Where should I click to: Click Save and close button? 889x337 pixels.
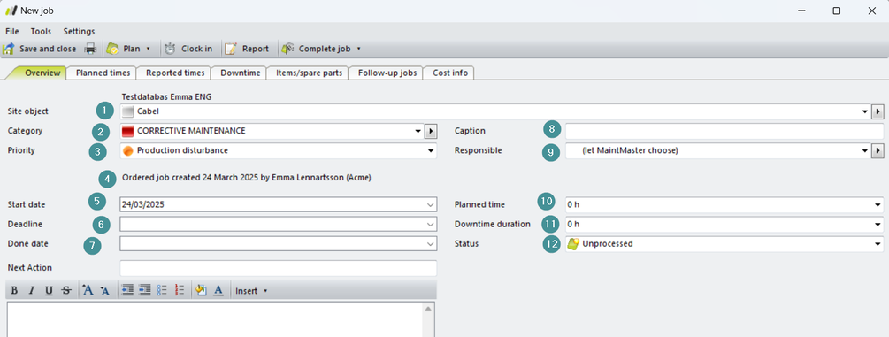(40, 49)
